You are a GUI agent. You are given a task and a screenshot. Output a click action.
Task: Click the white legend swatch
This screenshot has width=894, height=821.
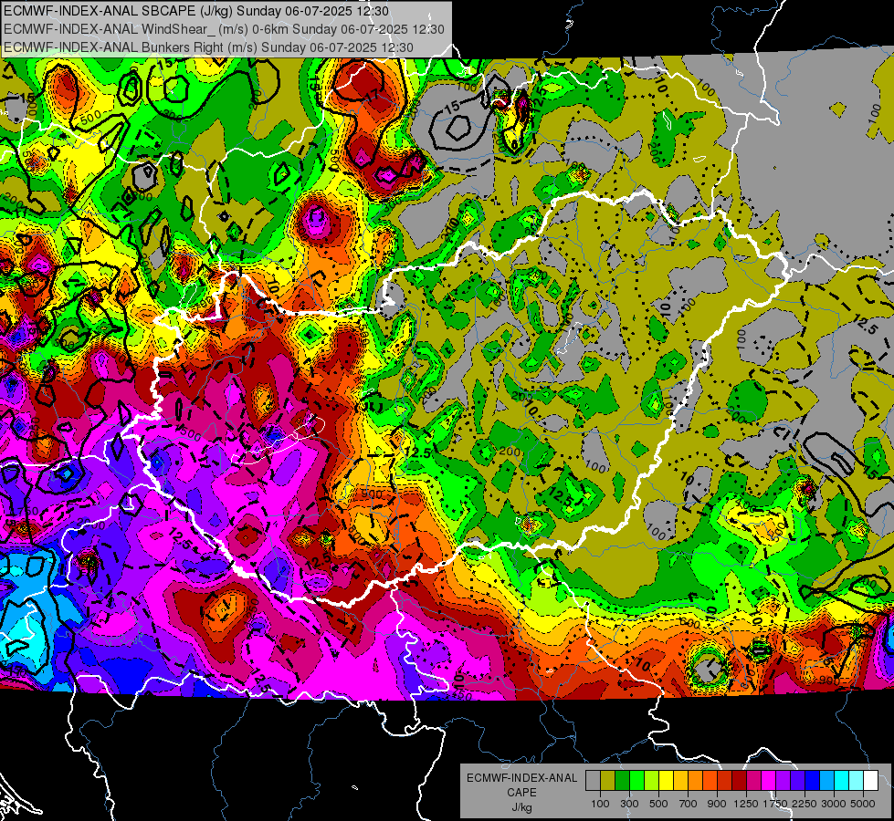[x=871, y=781]
